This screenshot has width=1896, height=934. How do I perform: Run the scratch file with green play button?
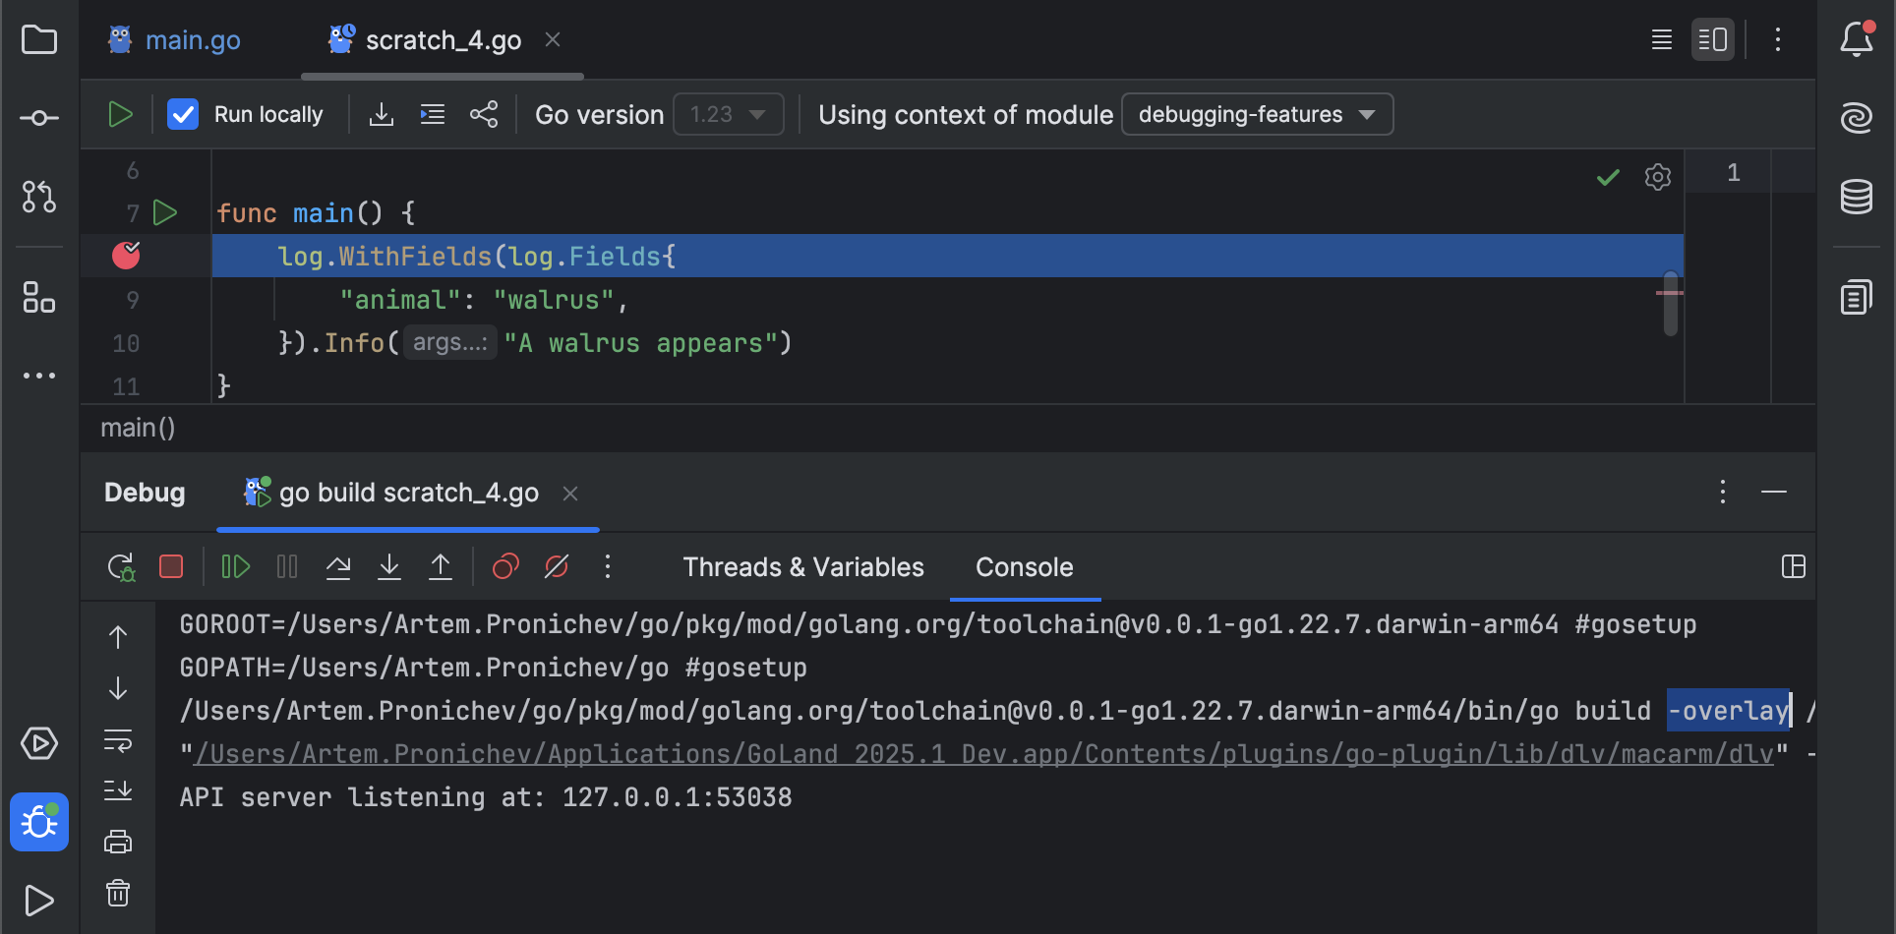(x=120, y=115)
